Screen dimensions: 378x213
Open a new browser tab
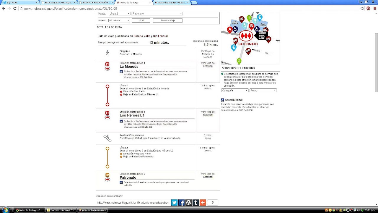coord(194,3)
